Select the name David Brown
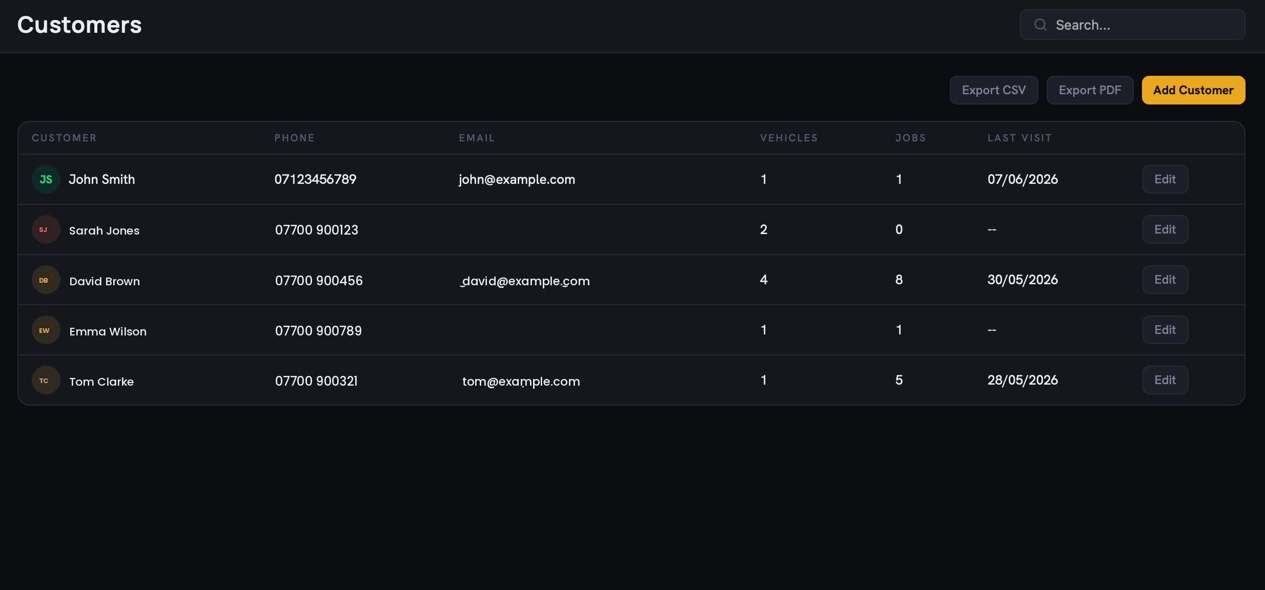This screenshot has width=1265, height=590. click(105, 281)
